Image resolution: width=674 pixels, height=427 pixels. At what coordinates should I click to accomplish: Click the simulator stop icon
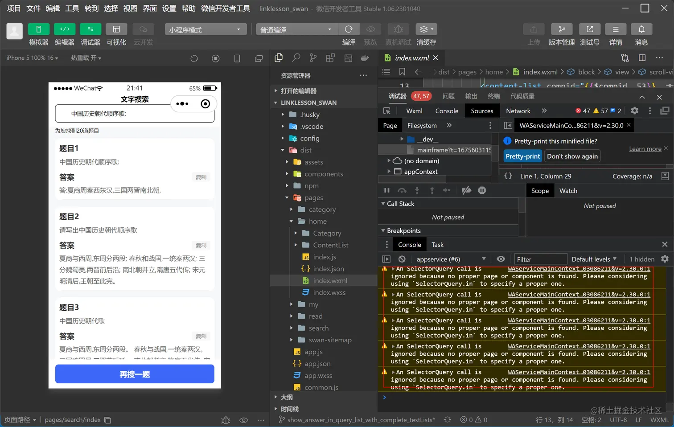pyautogui.click(x=216, y=58)
